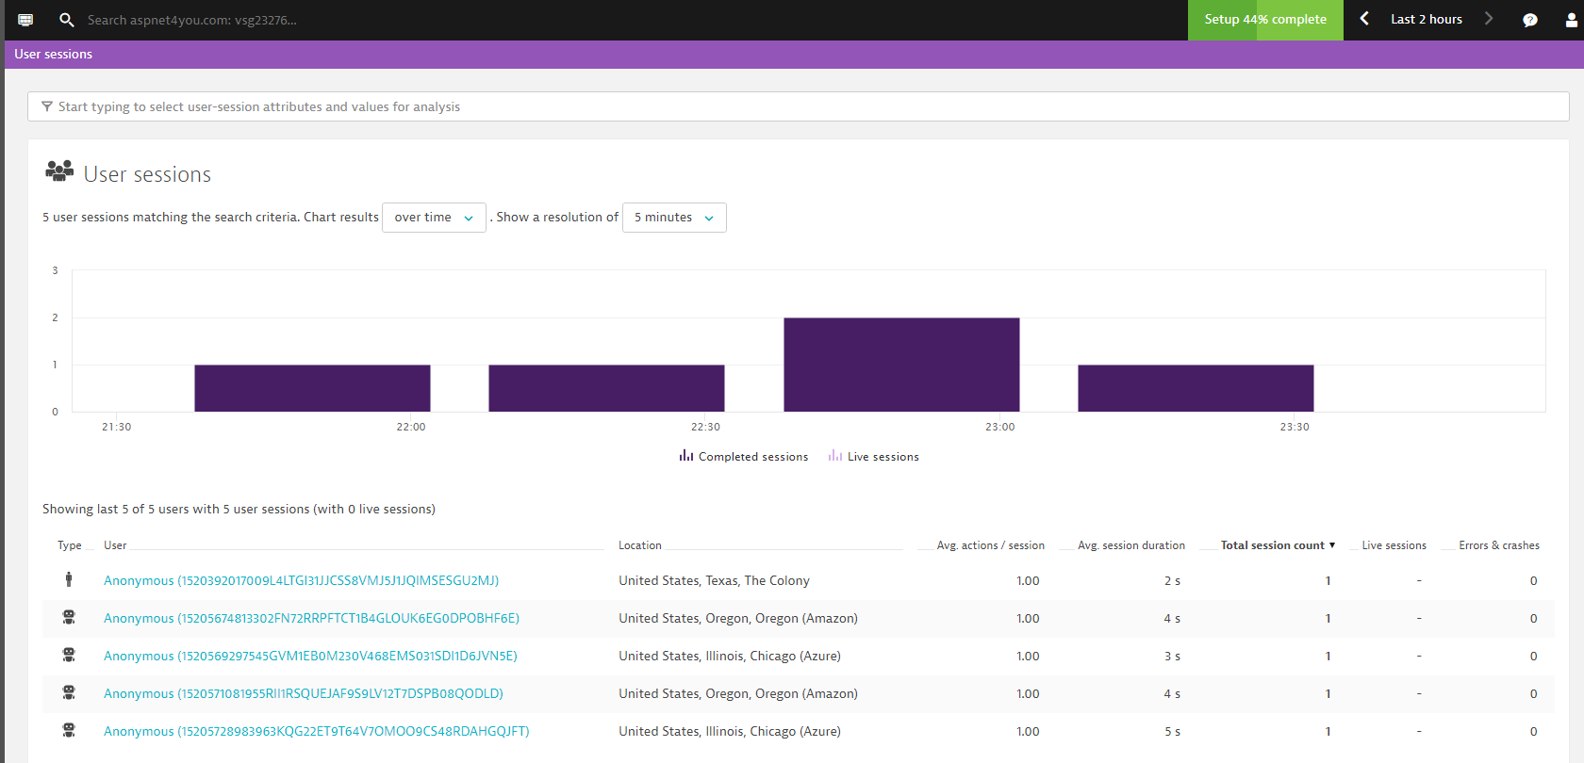This screenshot has width=1584, height=763.
Task: Click the User column header
Action: coord(115,545)
